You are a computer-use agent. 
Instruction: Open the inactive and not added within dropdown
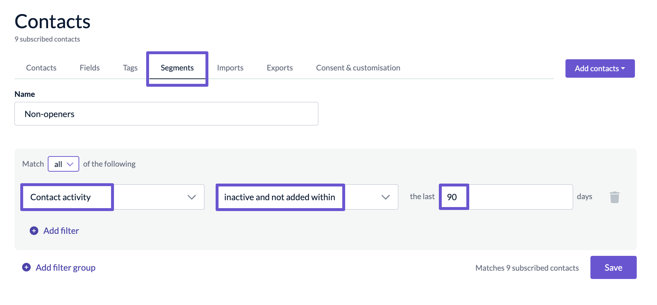coord(307,197)
